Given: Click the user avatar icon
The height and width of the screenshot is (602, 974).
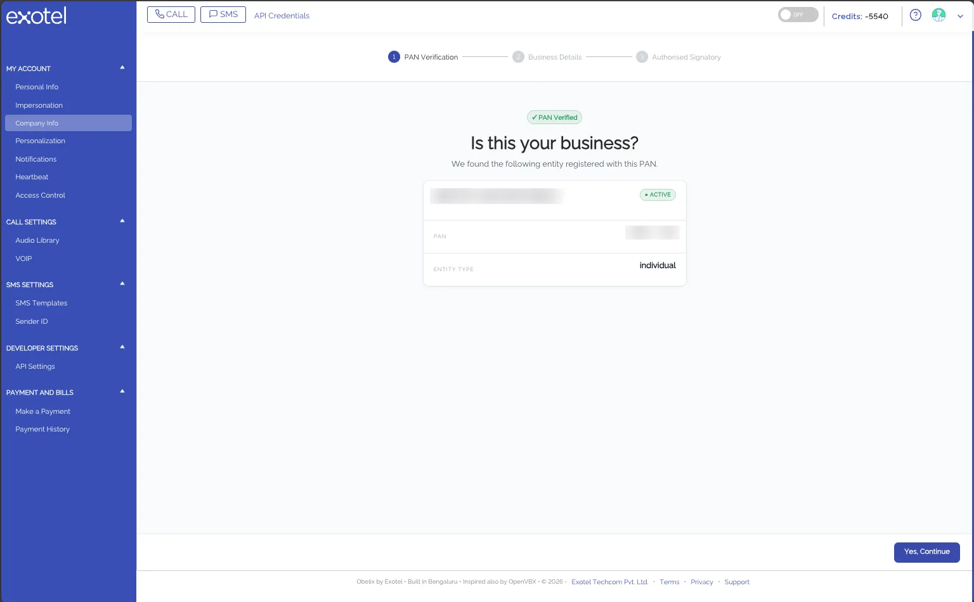Looking at the screenshot, I should click(x=938, y=15).
